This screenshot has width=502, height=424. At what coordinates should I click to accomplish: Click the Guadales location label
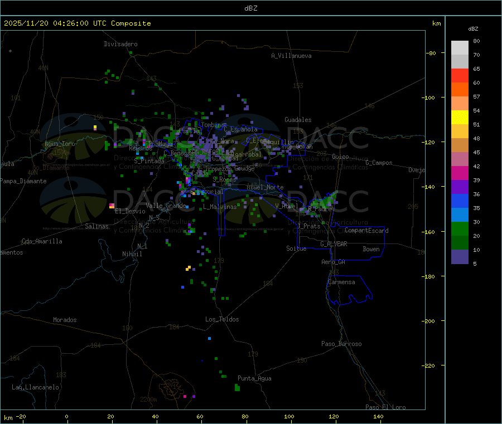pyautogui.click(x=298, y=120)
